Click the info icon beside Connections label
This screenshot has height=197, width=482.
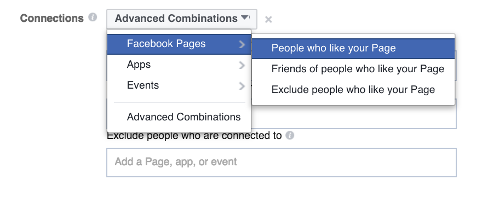93,17
